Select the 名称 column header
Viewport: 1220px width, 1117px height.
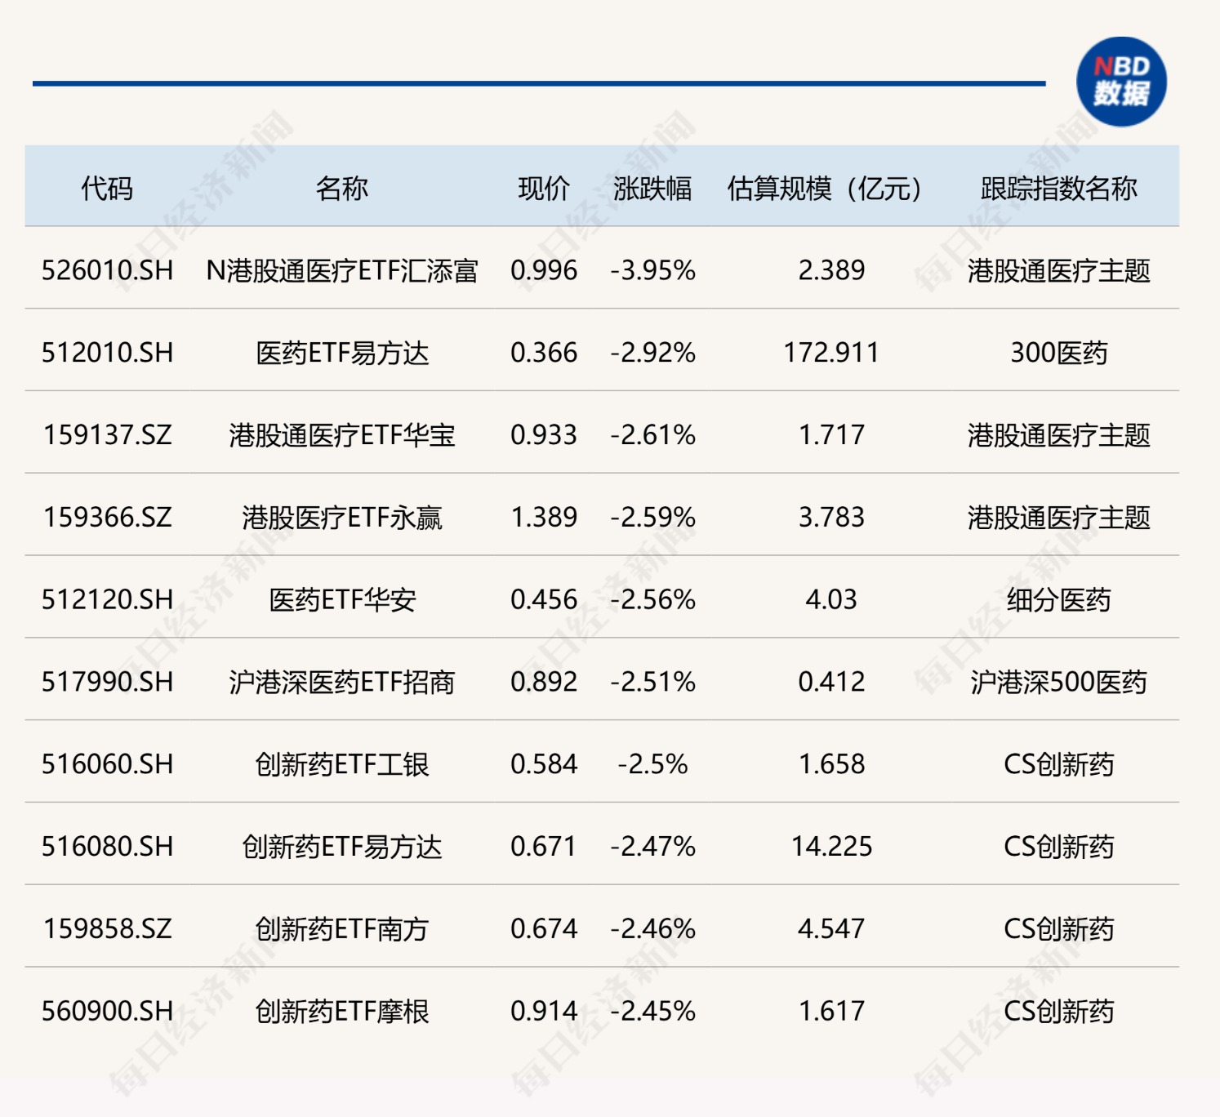click(342, 189)
